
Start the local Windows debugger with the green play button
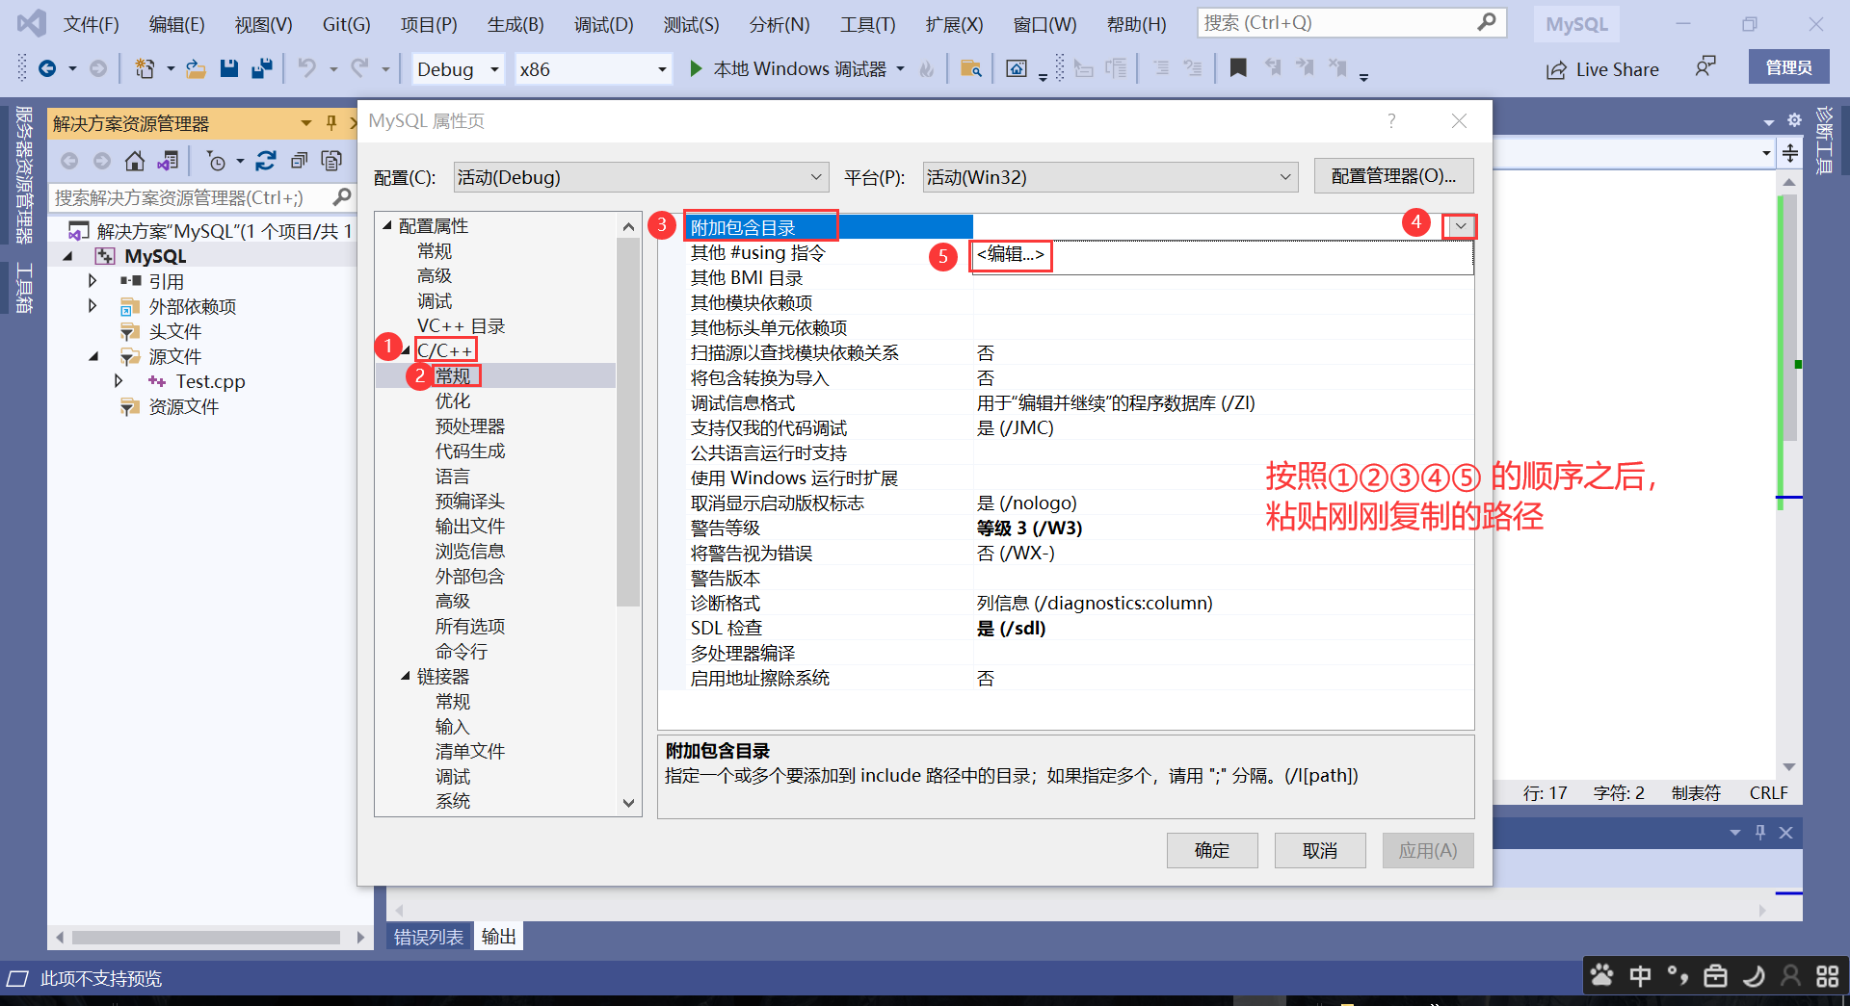[696, 68]
